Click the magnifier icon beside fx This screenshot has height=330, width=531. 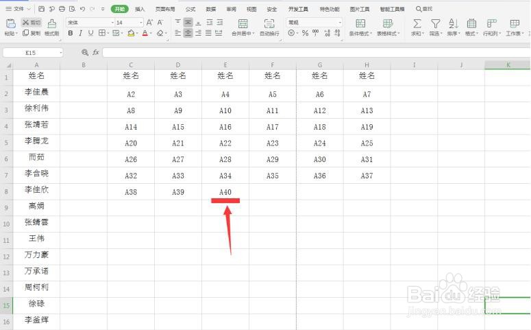pyautogui.click(x=85, y=53)
